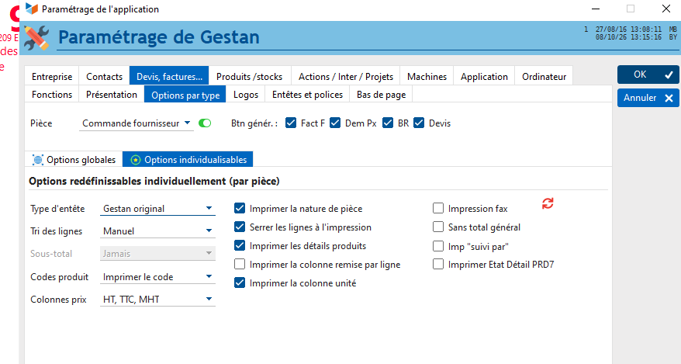Image resolution: width=681 pixels, height=364 pixels.
Task: Switch to the Contacts tab
Action: click(x=104, y=77)
